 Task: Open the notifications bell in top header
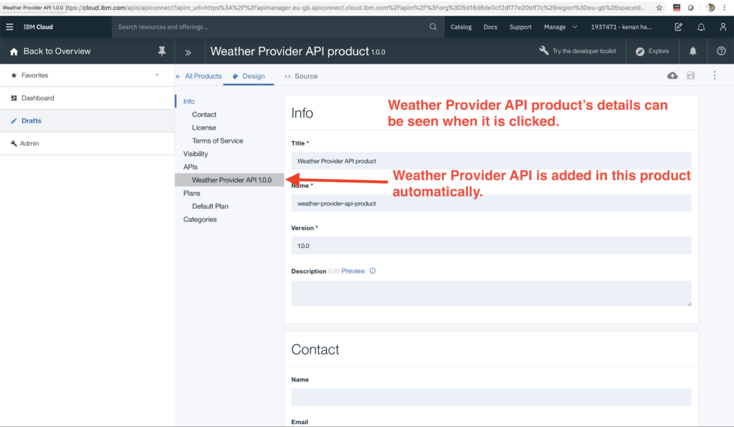point(701,27)
